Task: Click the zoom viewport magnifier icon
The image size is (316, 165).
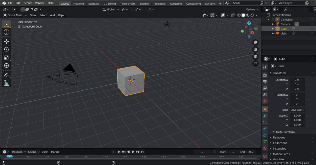Action: [x=255, y=42]
